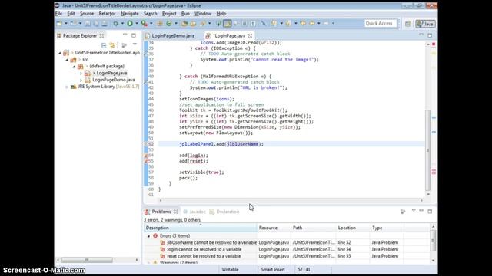Close the LoginPage.java editor tab

250,36
